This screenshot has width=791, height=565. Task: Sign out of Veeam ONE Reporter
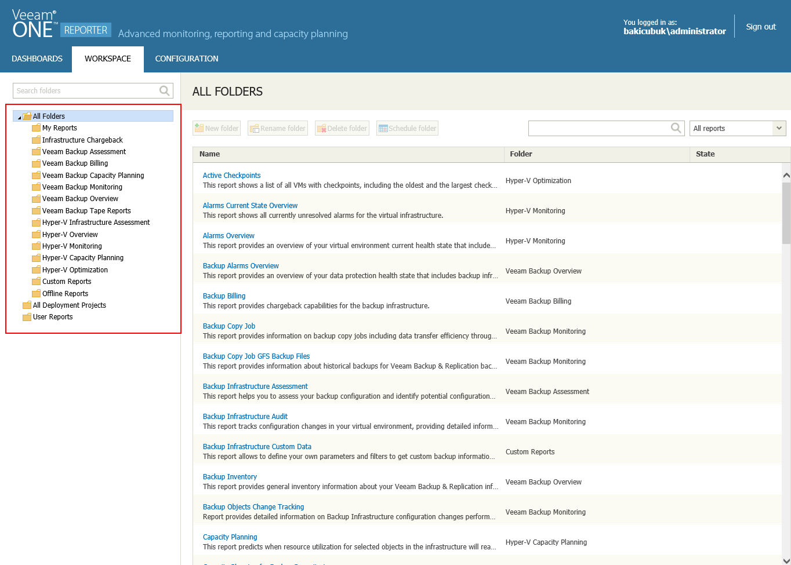[760, 27]
